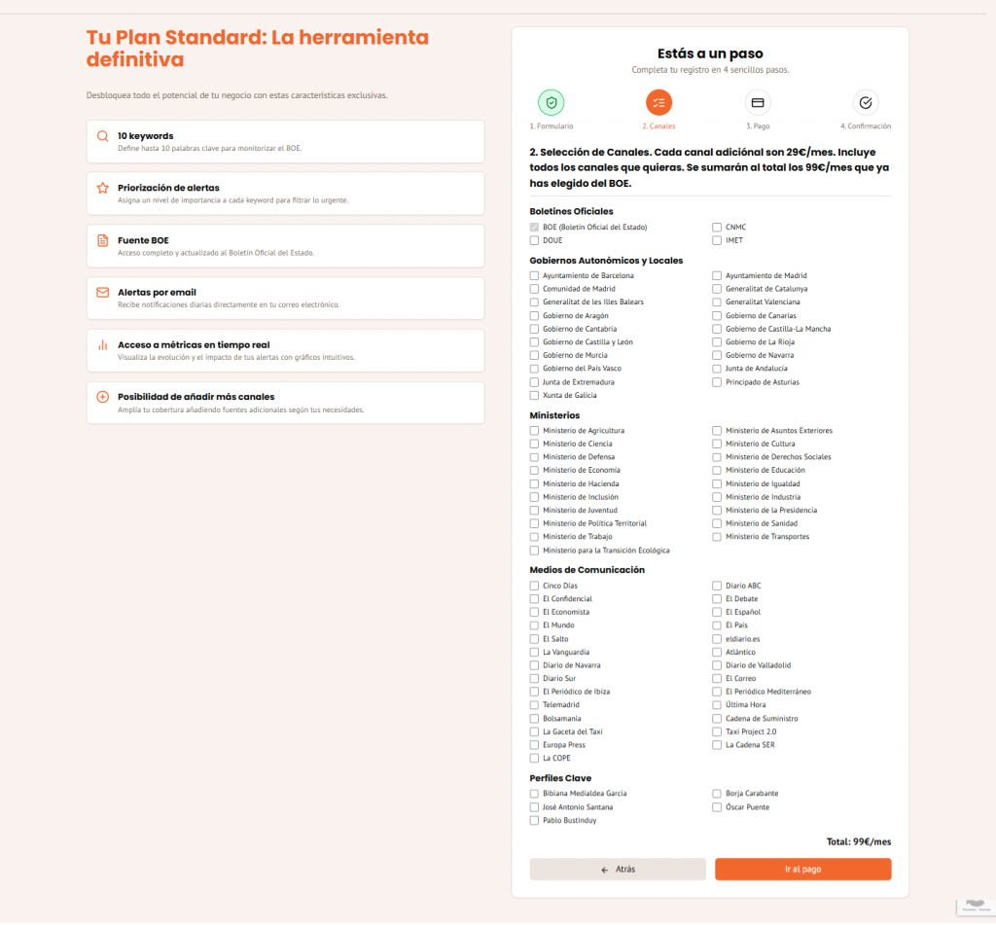996x925 pixels.
Task: Click the real-time metrics bar chart icon
Action: (103, 345)
